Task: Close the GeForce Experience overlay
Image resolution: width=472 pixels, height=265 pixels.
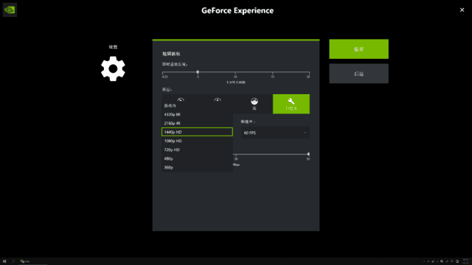Action: click(x=462, y=10)
